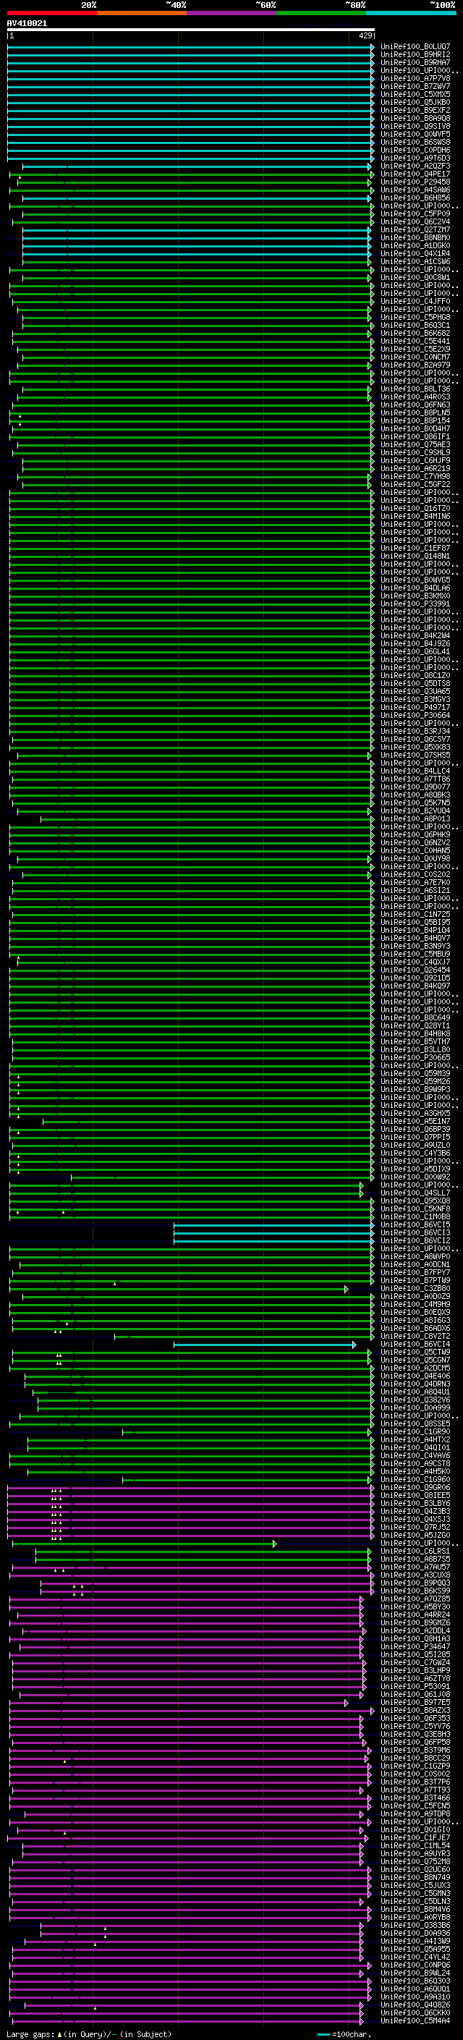Click the UniRef100_Q8SSE5 entry
This screenshot has width=463, height=2040.
coord(415,1424)
